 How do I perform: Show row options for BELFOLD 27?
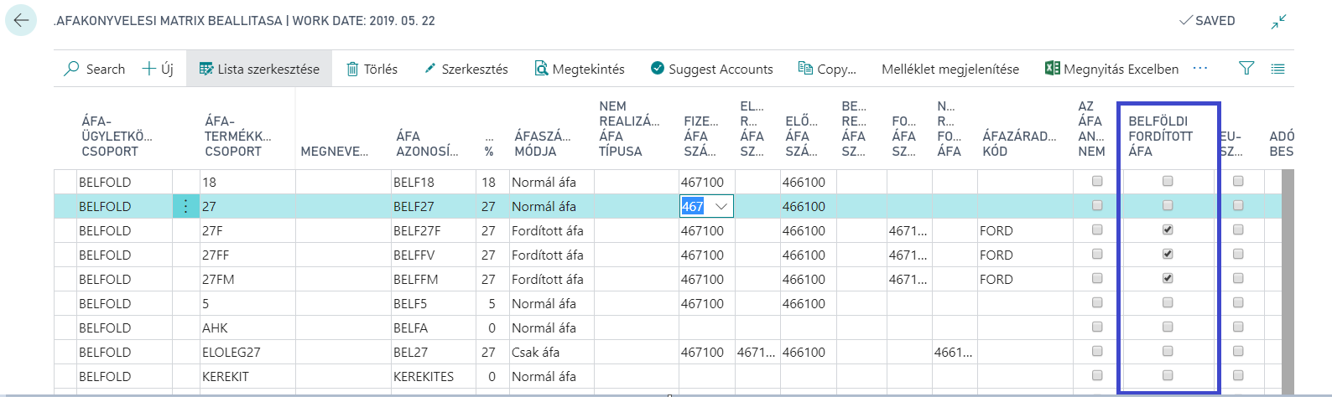click(185, 206)
